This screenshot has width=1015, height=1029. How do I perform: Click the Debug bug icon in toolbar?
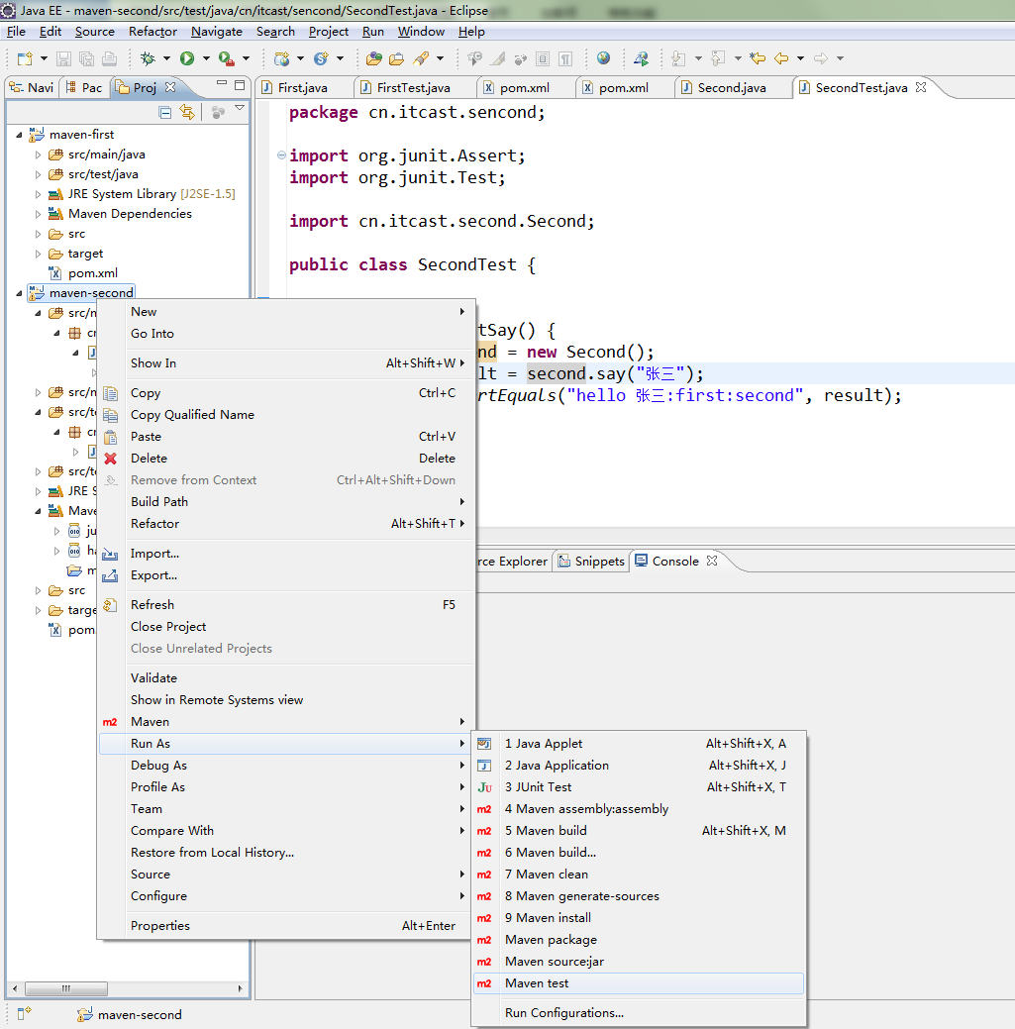(148, 58)
